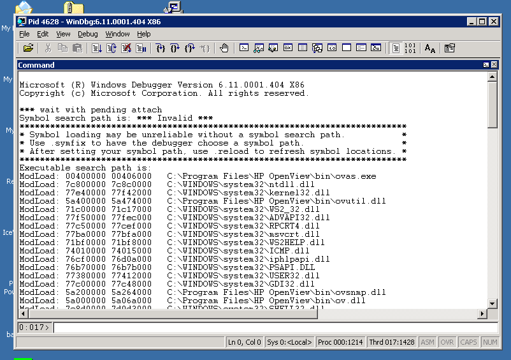511x360 pixels.
Task: Click the Command pane dock toggle button
Action: (x=486, y=64)
